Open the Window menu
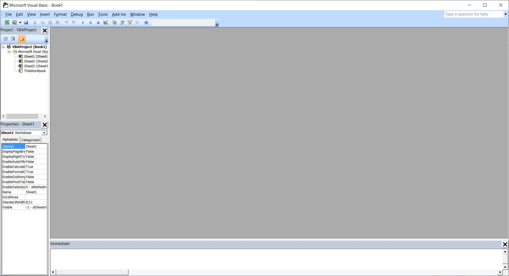This screenshot has width=509, height=276. tap(137, 14)
